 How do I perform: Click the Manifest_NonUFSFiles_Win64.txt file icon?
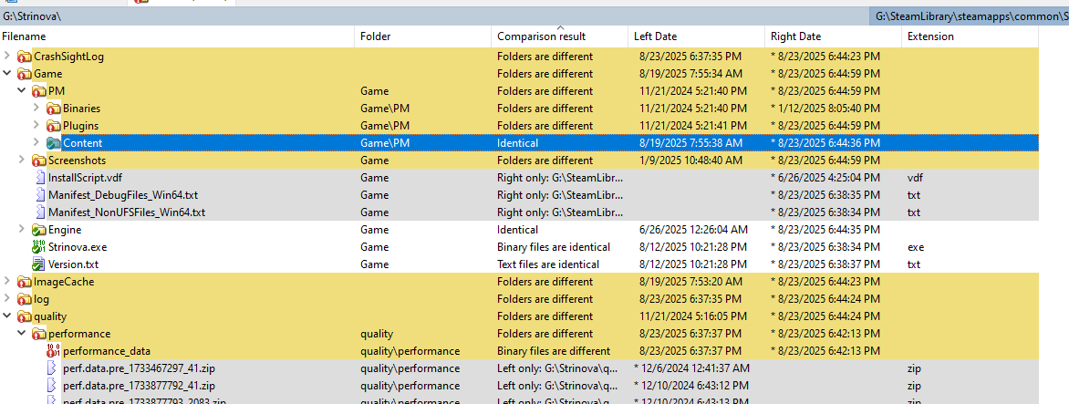tap(39, 212)
